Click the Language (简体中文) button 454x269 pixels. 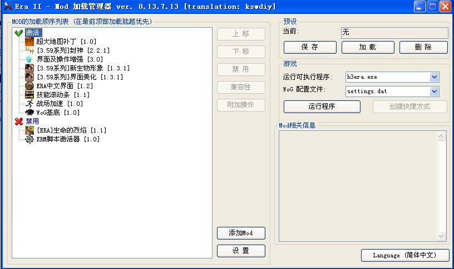click(405, 255)
